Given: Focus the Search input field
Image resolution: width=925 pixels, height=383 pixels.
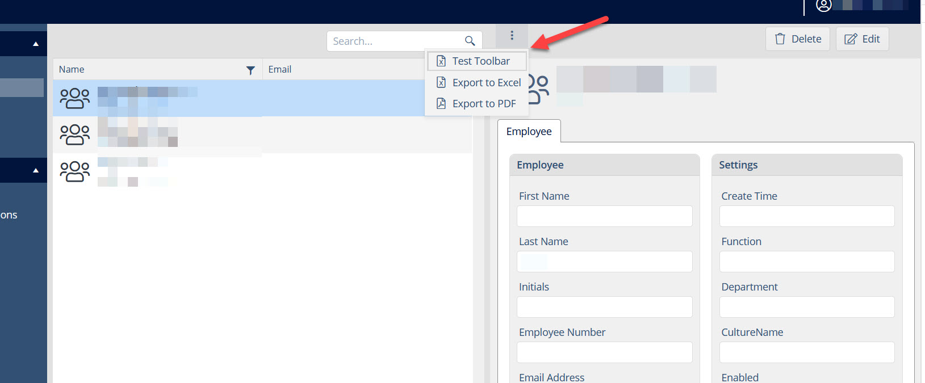Looking at the screenshot, I should pyautogui.click(x=396, y=41).
